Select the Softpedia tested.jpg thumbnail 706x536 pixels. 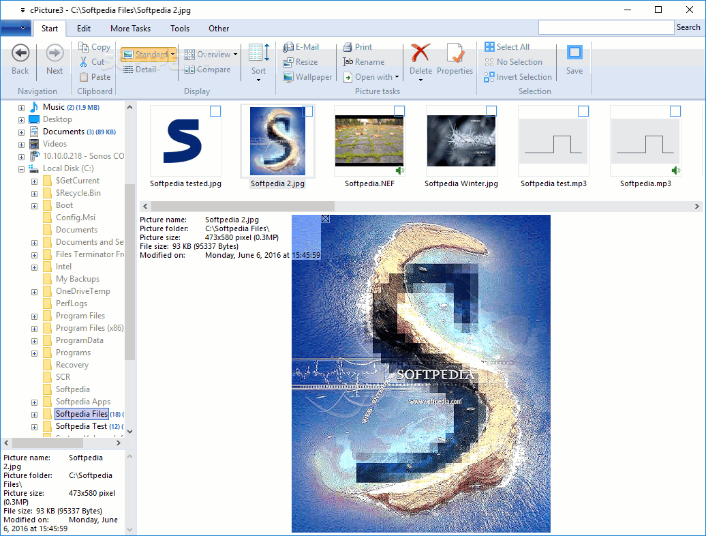pos(185,140)
